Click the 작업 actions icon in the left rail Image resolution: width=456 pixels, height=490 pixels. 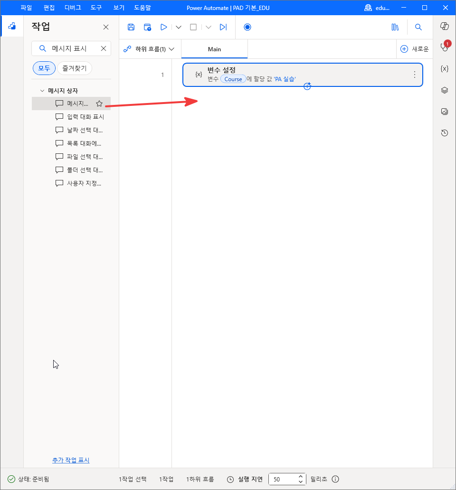[12, 26]
